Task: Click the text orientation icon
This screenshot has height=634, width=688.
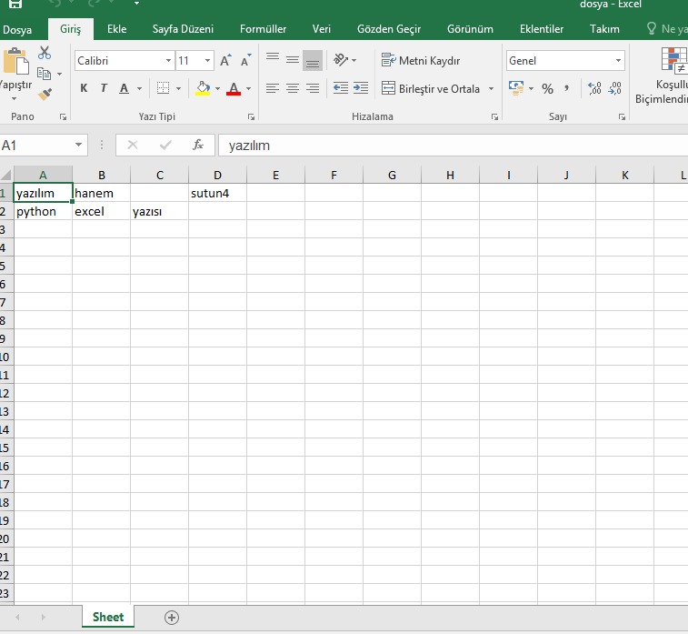Action: tap(341, 60)
